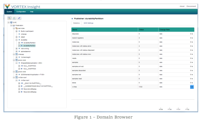This screenshot has height=125, width=201.
Task: Collapse the durability node
Action: point(16,40)
